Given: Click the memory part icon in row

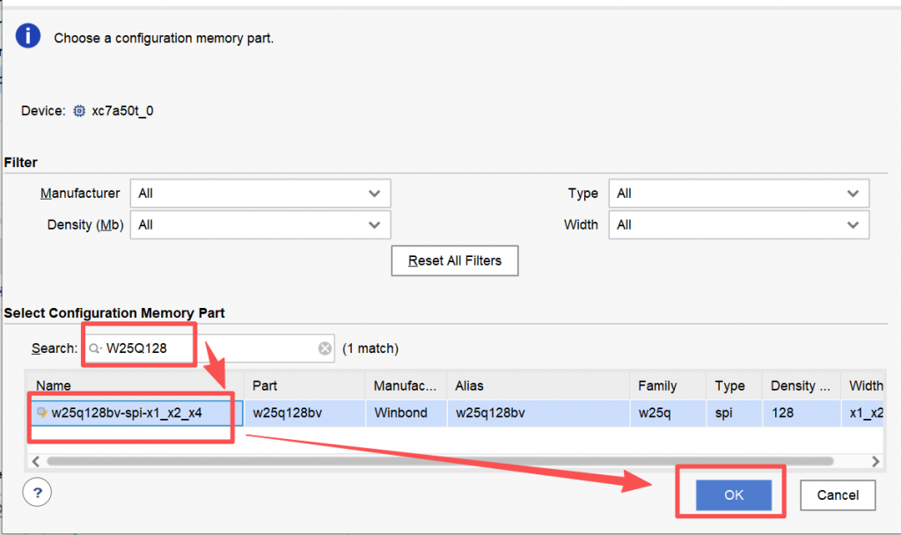Looking at the screenshot, I should (42, 412).
